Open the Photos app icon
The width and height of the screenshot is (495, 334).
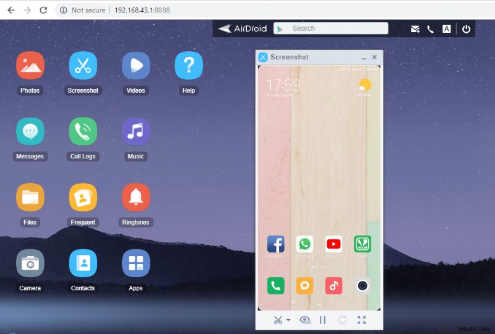(x=30, y=66)
